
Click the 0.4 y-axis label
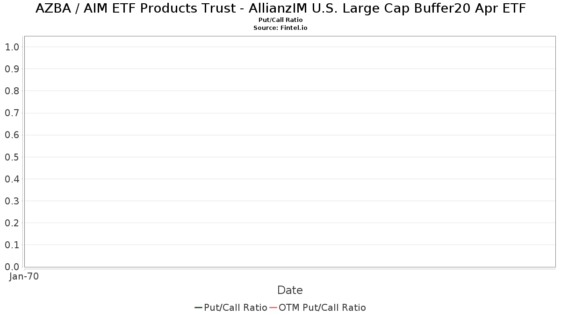12,179
